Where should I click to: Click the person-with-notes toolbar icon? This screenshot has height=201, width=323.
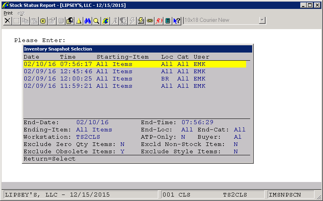click(x=70, y=21)
